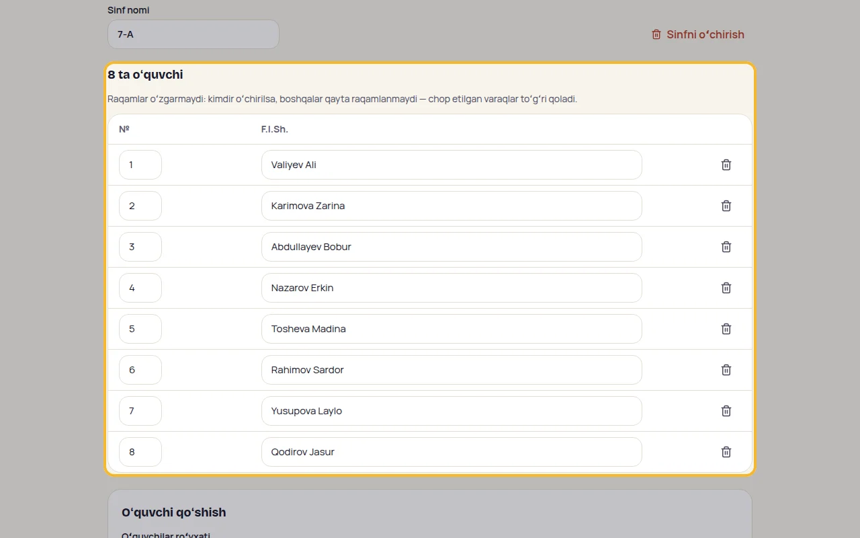Select the number box for Abdullayev Bobur
Viewport: 860px width, 538px height.
140,247
